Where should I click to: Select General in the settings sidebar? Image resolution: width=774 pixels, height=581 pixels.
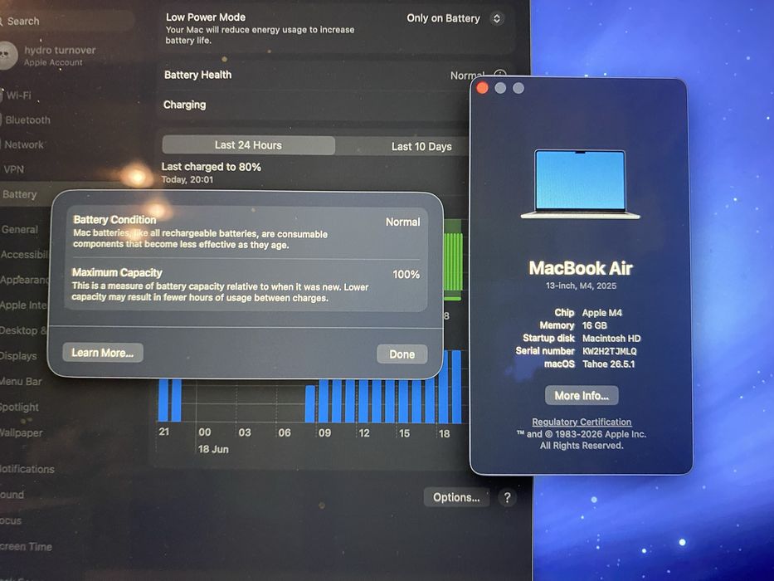pyautogui.click(x=20, y=229)
